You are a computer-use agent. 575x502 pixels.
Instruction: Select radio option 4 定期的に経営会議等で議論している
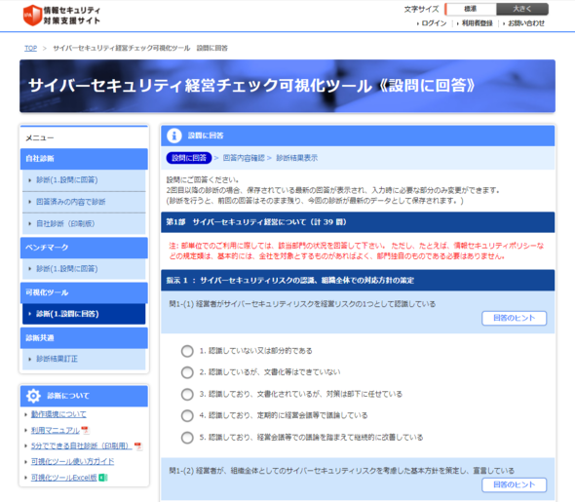(187, 415)
